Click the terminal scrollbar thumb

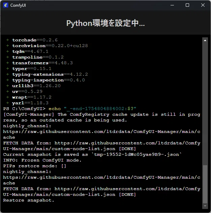(x=205, y=184)
